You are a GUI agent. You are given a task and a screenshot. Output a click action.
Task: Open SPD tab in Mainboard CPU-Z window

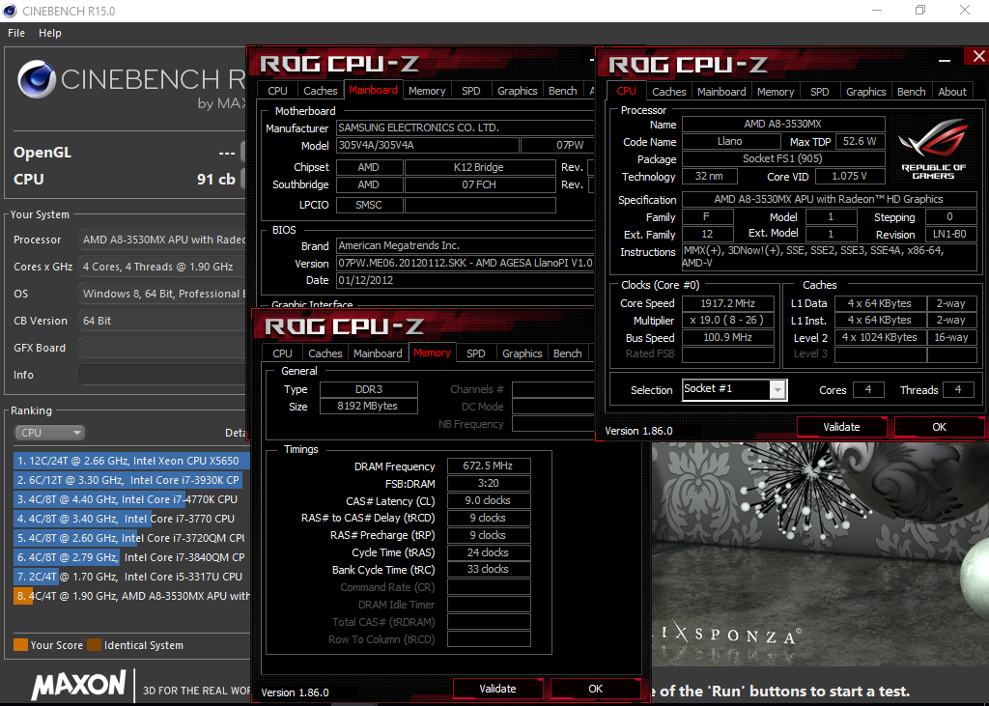coord(471,91)
